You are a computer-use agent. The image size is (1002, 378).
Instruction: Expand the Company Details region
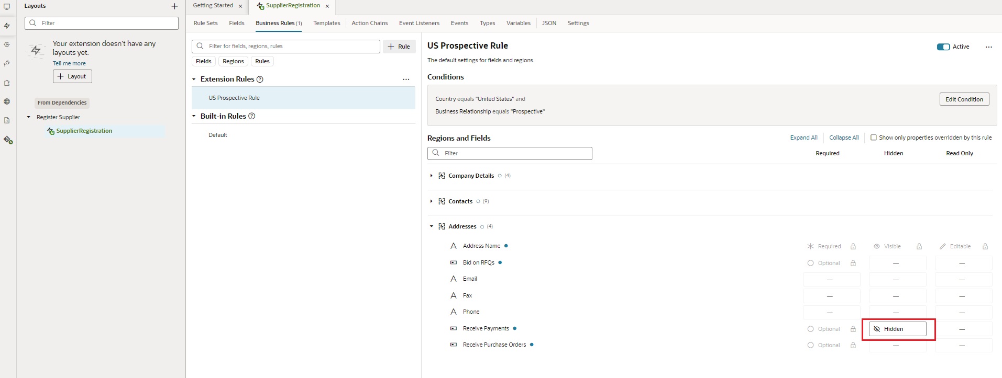click(x=431, y=176)
